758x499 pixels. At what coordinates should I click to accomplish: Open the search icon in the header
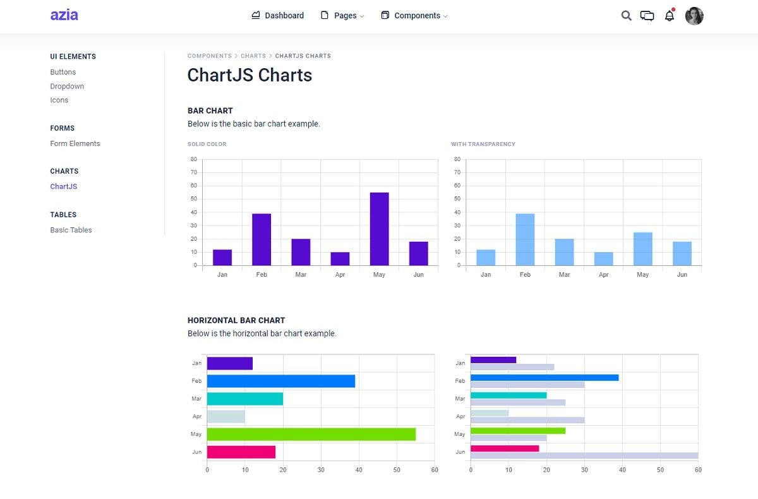point(626,15)
